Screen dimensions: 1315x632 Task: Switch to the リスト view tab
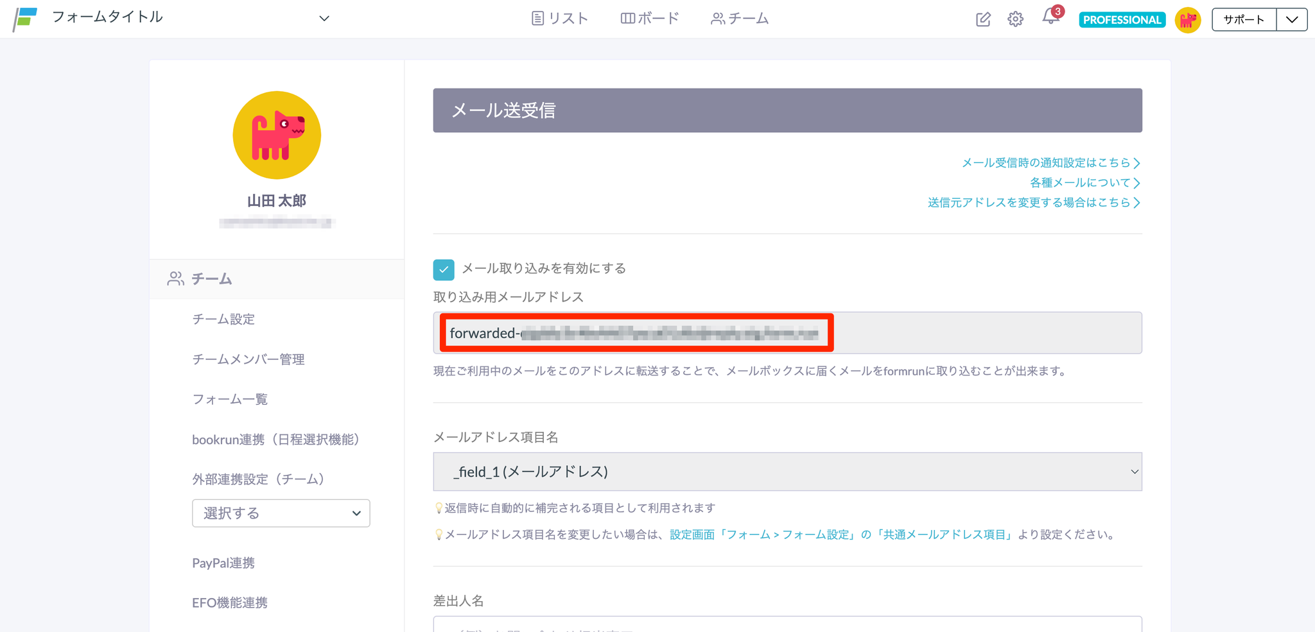pos(560,19)
